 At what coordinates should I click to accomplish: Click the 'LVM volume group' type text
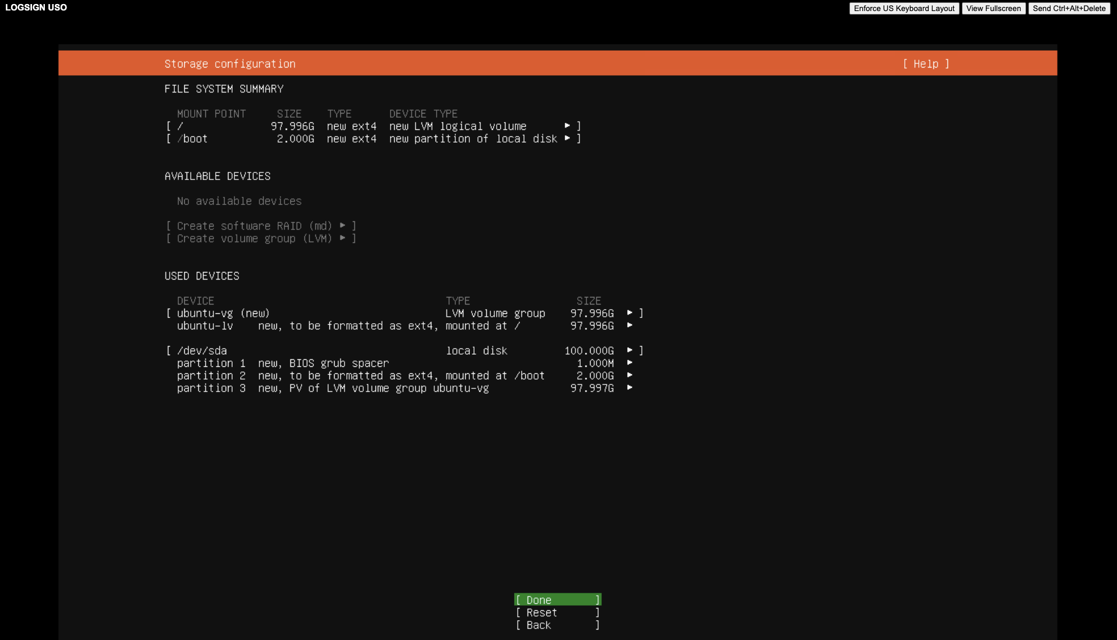coord(495,313)
